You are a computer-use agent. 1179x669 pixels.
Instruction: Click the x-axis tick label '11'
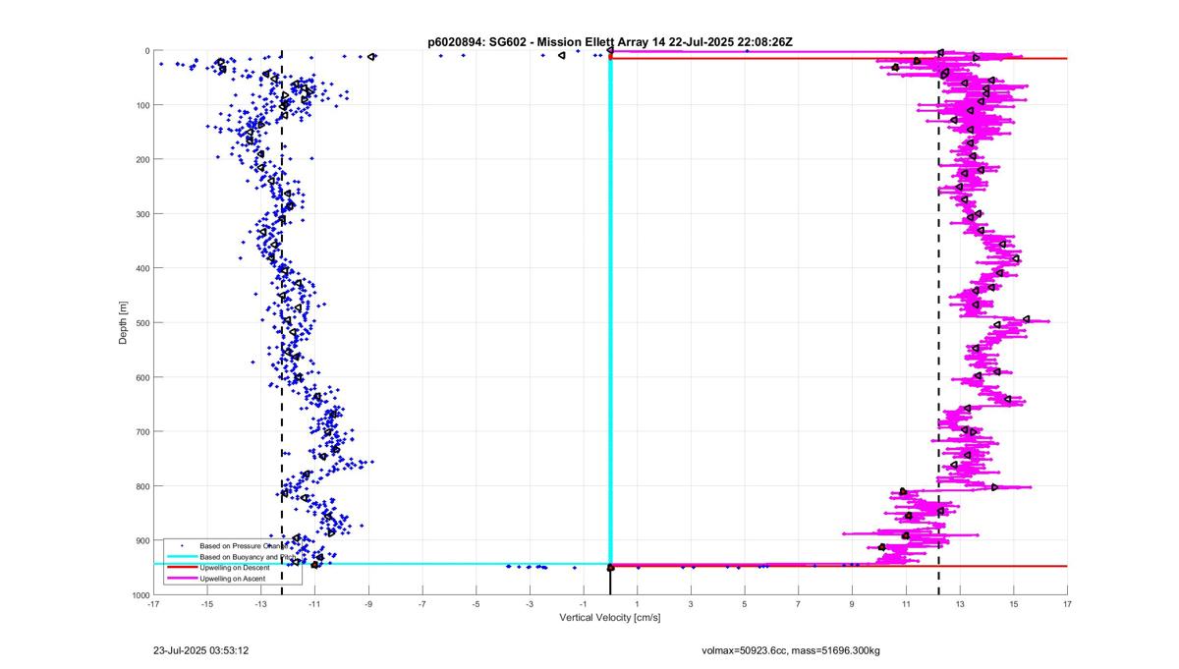[906, 604]
